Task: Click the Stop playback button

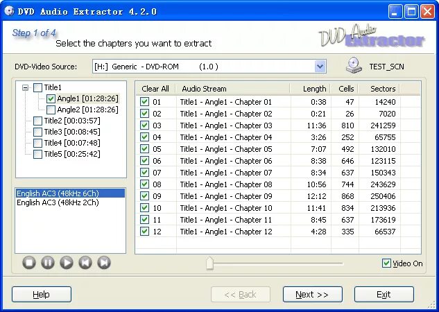Action: [x=29, y=263]
